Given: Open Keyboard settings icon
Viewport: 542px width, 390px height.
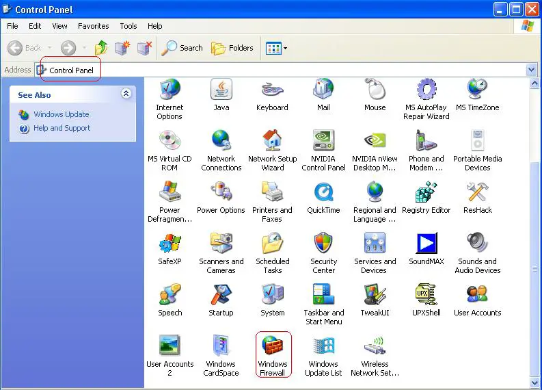Looking at the screenshot, I should 272,95.
